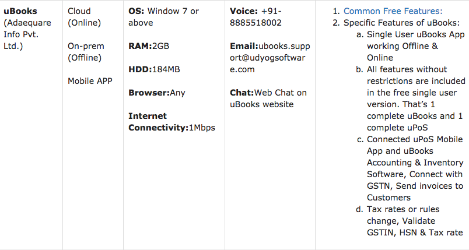
Task: Click the Browser Any requirement
Action: point(157,93)
